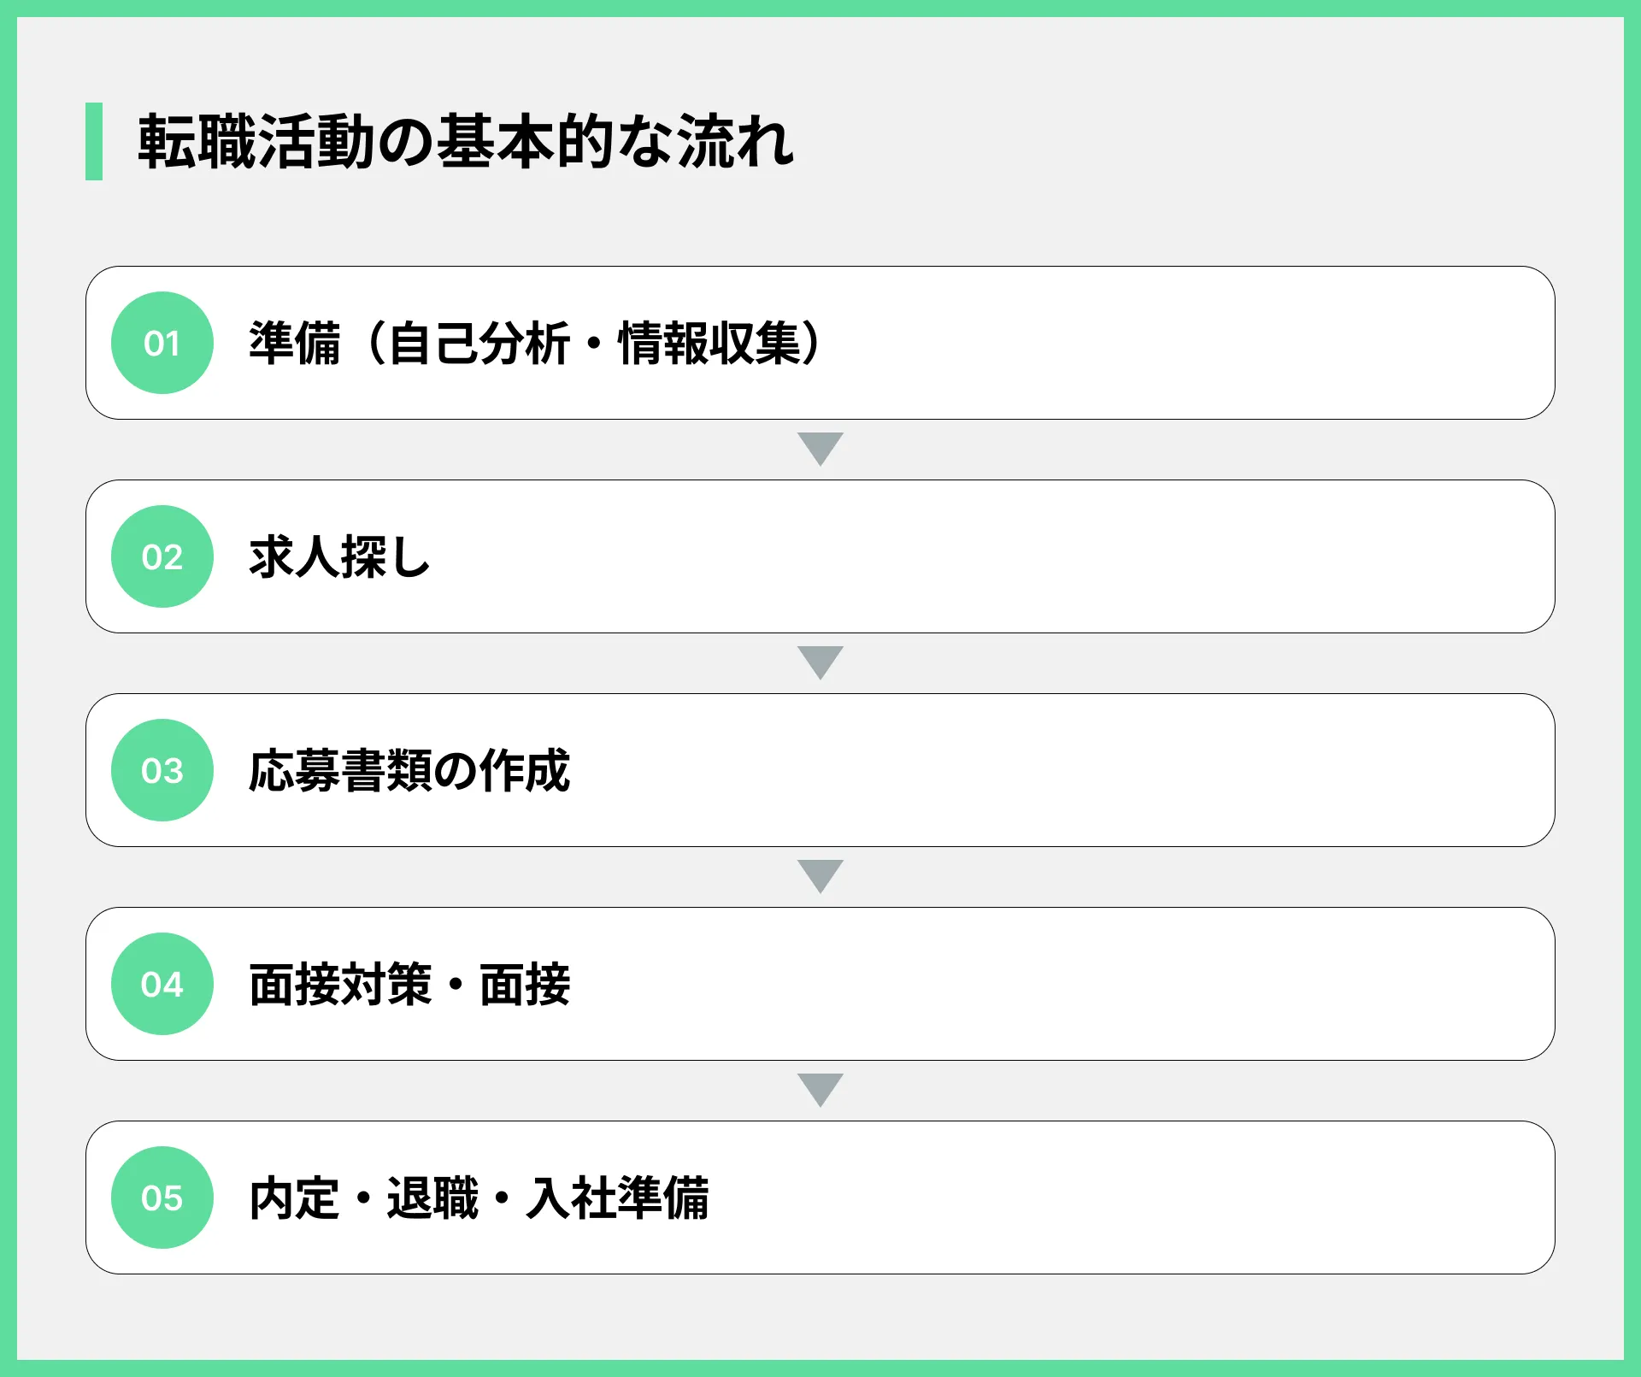
Task: Select 入社準備 in the last step
Action: pyautogui.click(x=617, y=1198)
